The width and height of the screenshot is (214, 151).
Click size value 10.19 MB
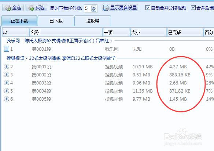coord(143,67)
